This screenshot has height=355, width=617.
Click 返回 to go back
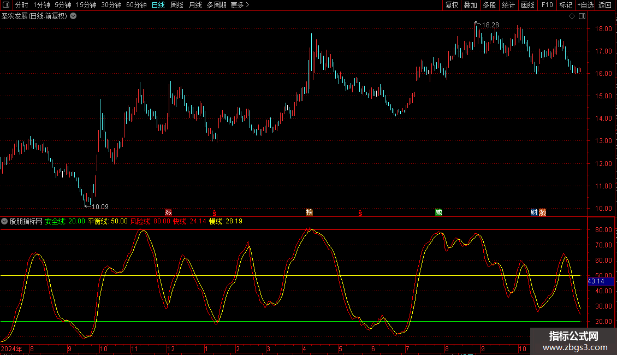605,5
